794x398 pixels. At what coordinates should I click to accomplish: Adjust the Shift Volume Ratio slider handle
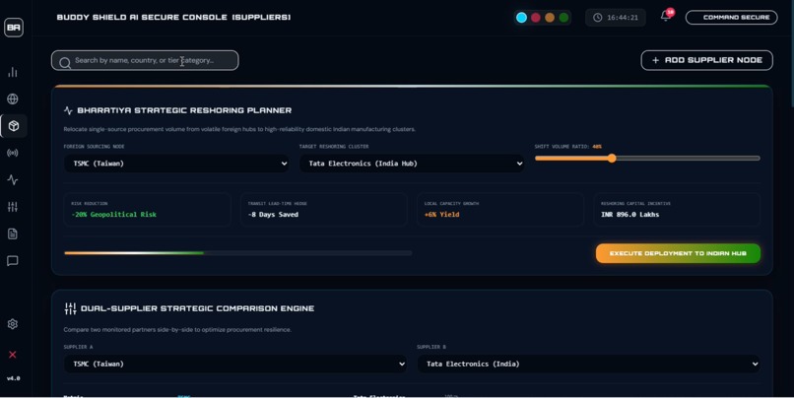[612, 158]
